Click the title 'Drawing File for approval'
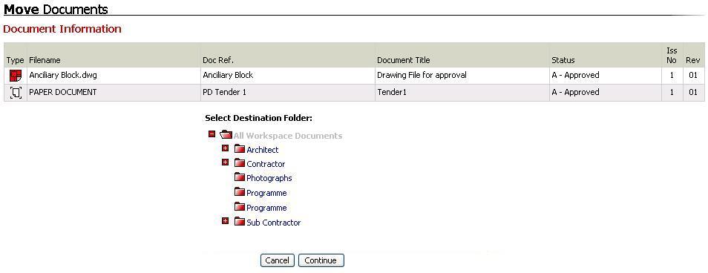The height and width of the screenshot is (273, 708). point(422,76)
